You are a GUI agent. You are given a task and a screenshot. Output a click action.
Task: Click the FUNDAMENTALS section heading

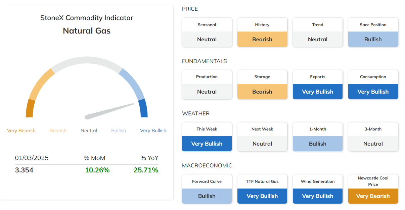pyautogui.click(x=205, y=61)
